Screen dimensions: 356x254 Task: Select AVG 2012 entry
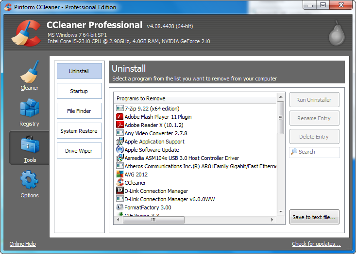(136, 174)
